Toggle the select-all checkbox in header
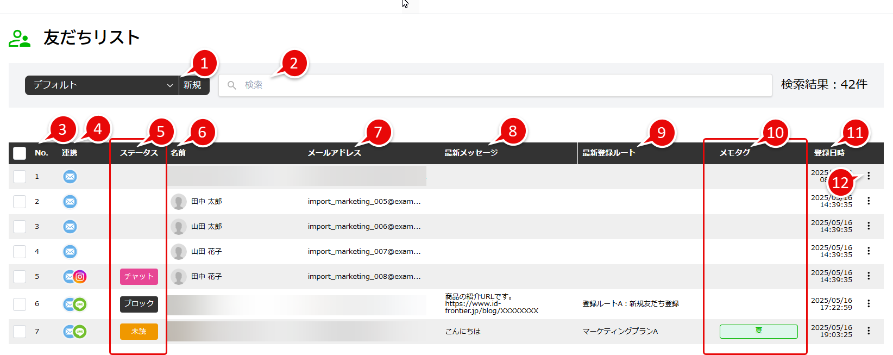Viewport: 893px width, 355px height. (20, 153)
